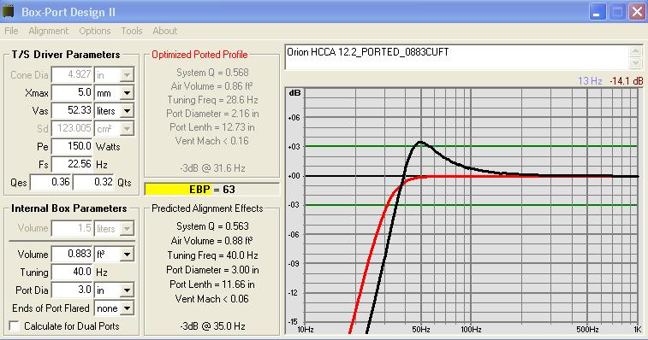Expand Ends of Port Flared dropdown
648x340 pixels.
[x=128, y=308]
